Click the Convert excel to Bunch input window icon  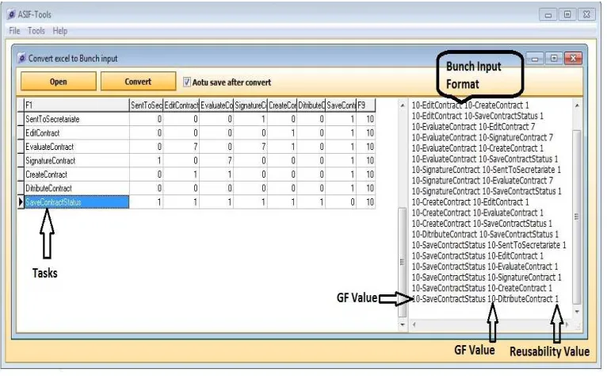point(21,58)
